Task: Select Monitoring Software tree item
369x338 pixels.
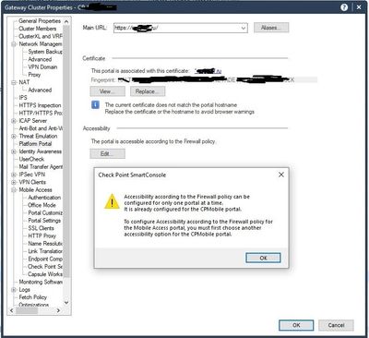Action: (41, 282)
